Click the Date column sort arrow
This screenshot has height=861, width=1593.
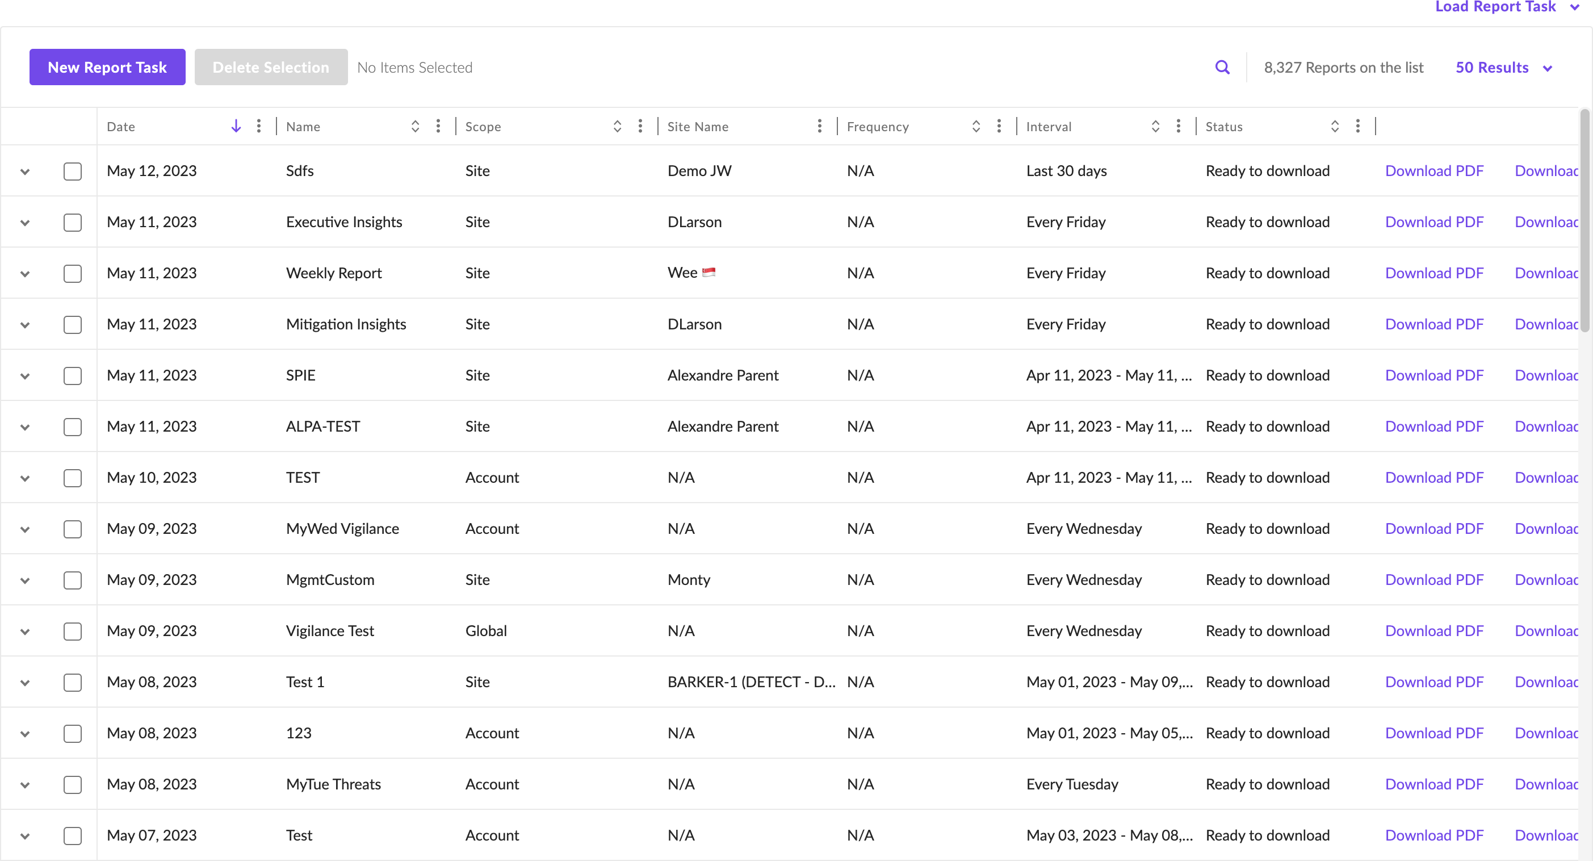tap(236, 126)
